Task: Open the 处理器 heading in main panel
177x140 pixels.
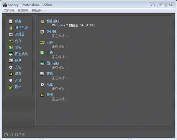Action: click(x=51, y=32)
